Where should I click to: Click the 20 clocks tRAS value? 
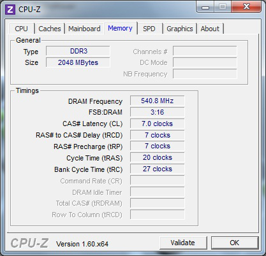pos(158,157)
